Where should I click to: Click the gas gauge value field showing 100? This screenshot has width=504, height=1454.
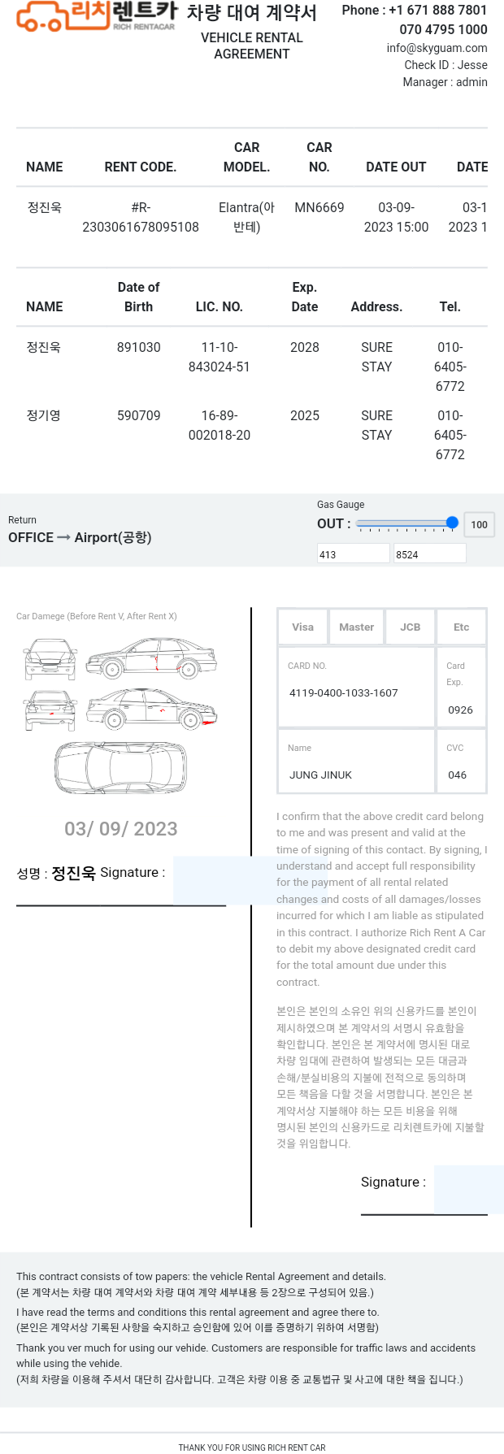pos(480,524)
